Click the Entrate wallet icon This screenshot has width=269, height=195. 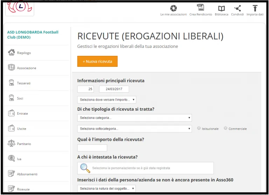(12, 113)
